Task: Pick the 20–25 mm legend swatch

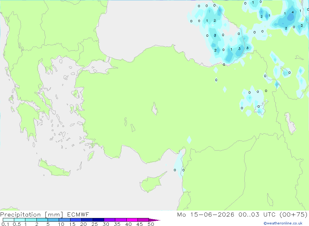Action: coord(87,220)
